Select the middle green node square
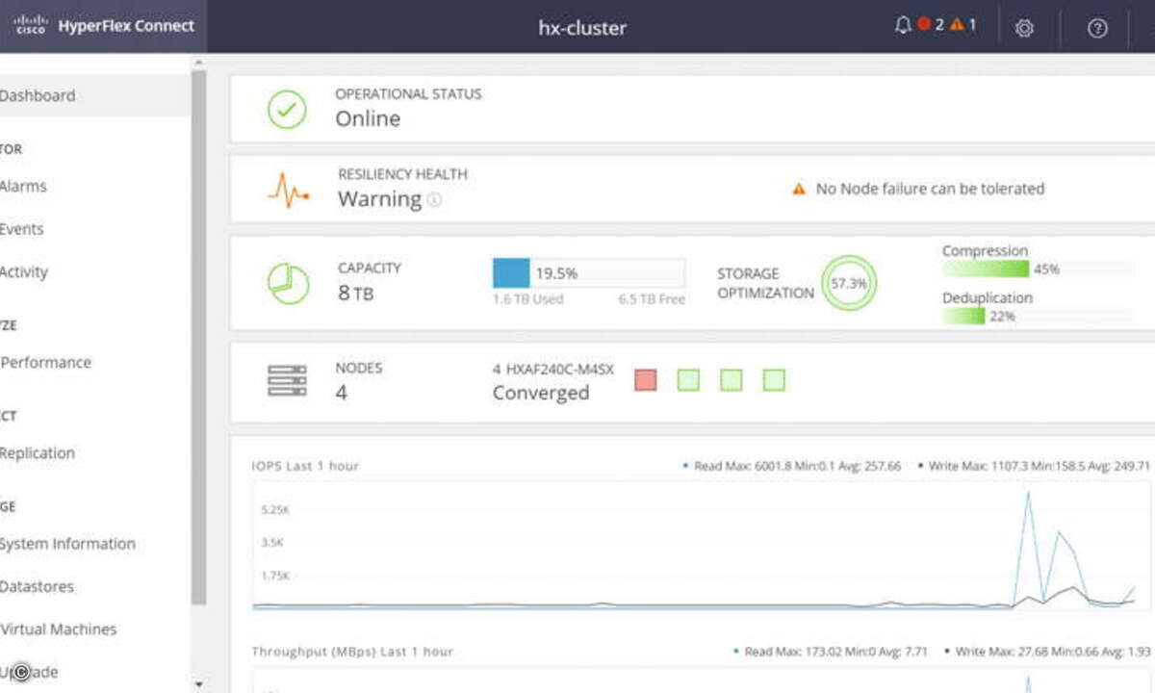Image resolution: width=1155 pixels, height=693 pixels. tap(731, 380)
